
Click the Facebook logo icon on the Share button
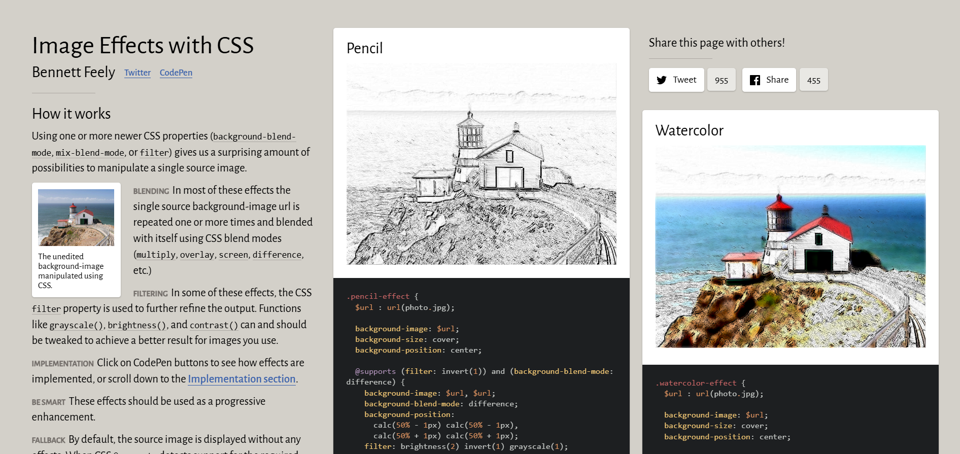pos(755,80)
